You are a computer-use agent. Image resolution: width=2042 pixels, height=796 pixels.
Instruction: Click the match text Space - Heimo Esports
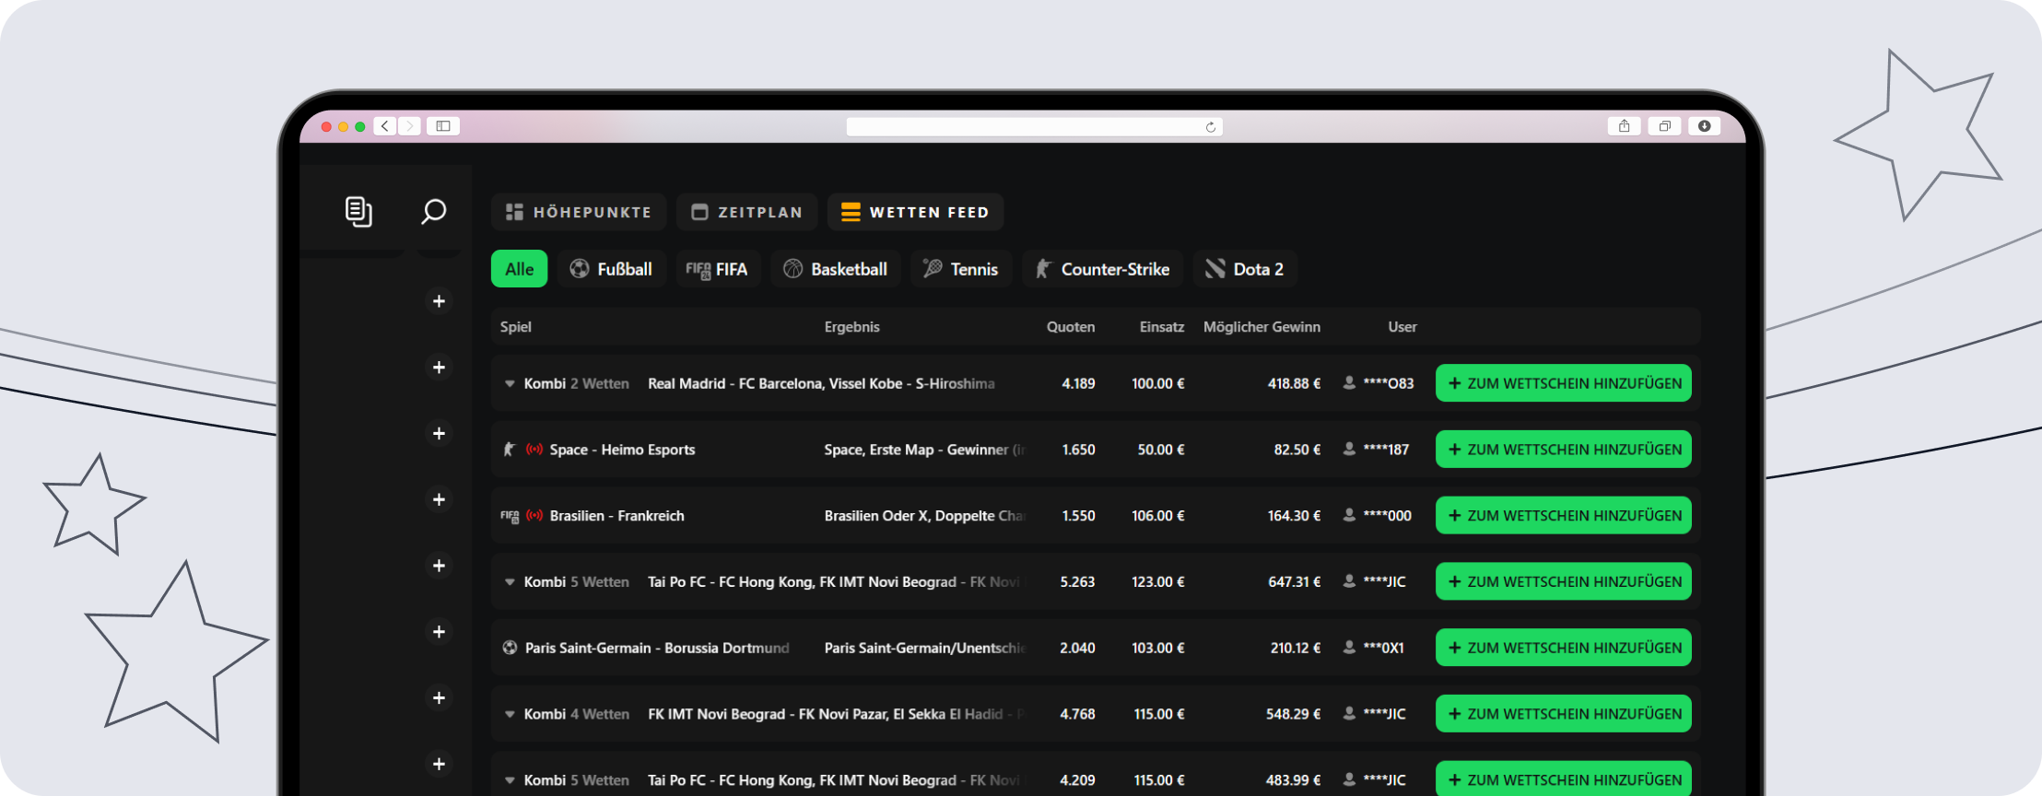pyautogui.click(x=623, y=450)
